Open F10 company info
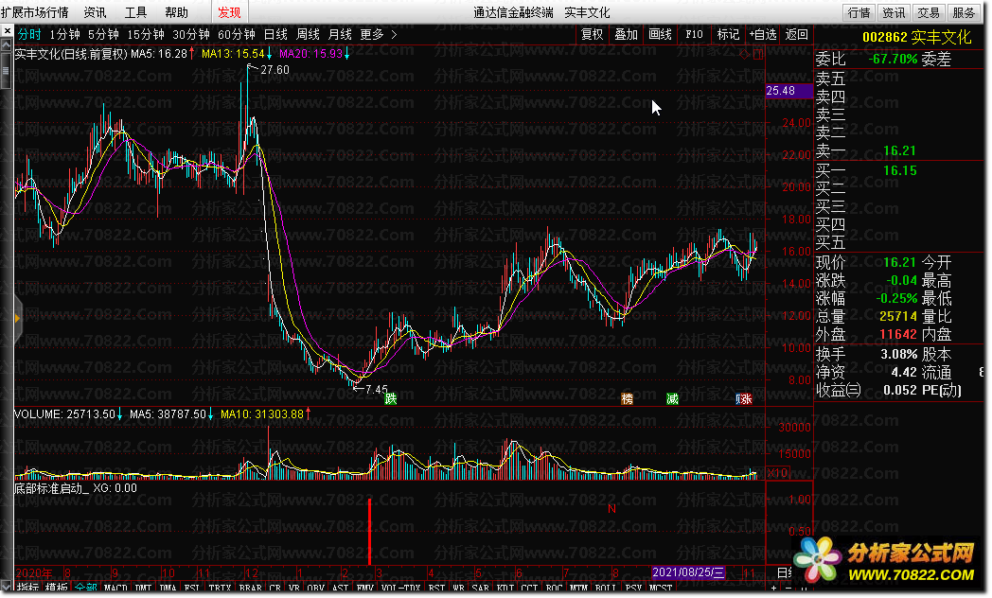992x598 pixels. tap(694, 34)
